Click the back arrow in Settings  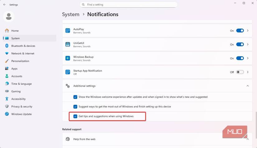(x=4, y=5)
